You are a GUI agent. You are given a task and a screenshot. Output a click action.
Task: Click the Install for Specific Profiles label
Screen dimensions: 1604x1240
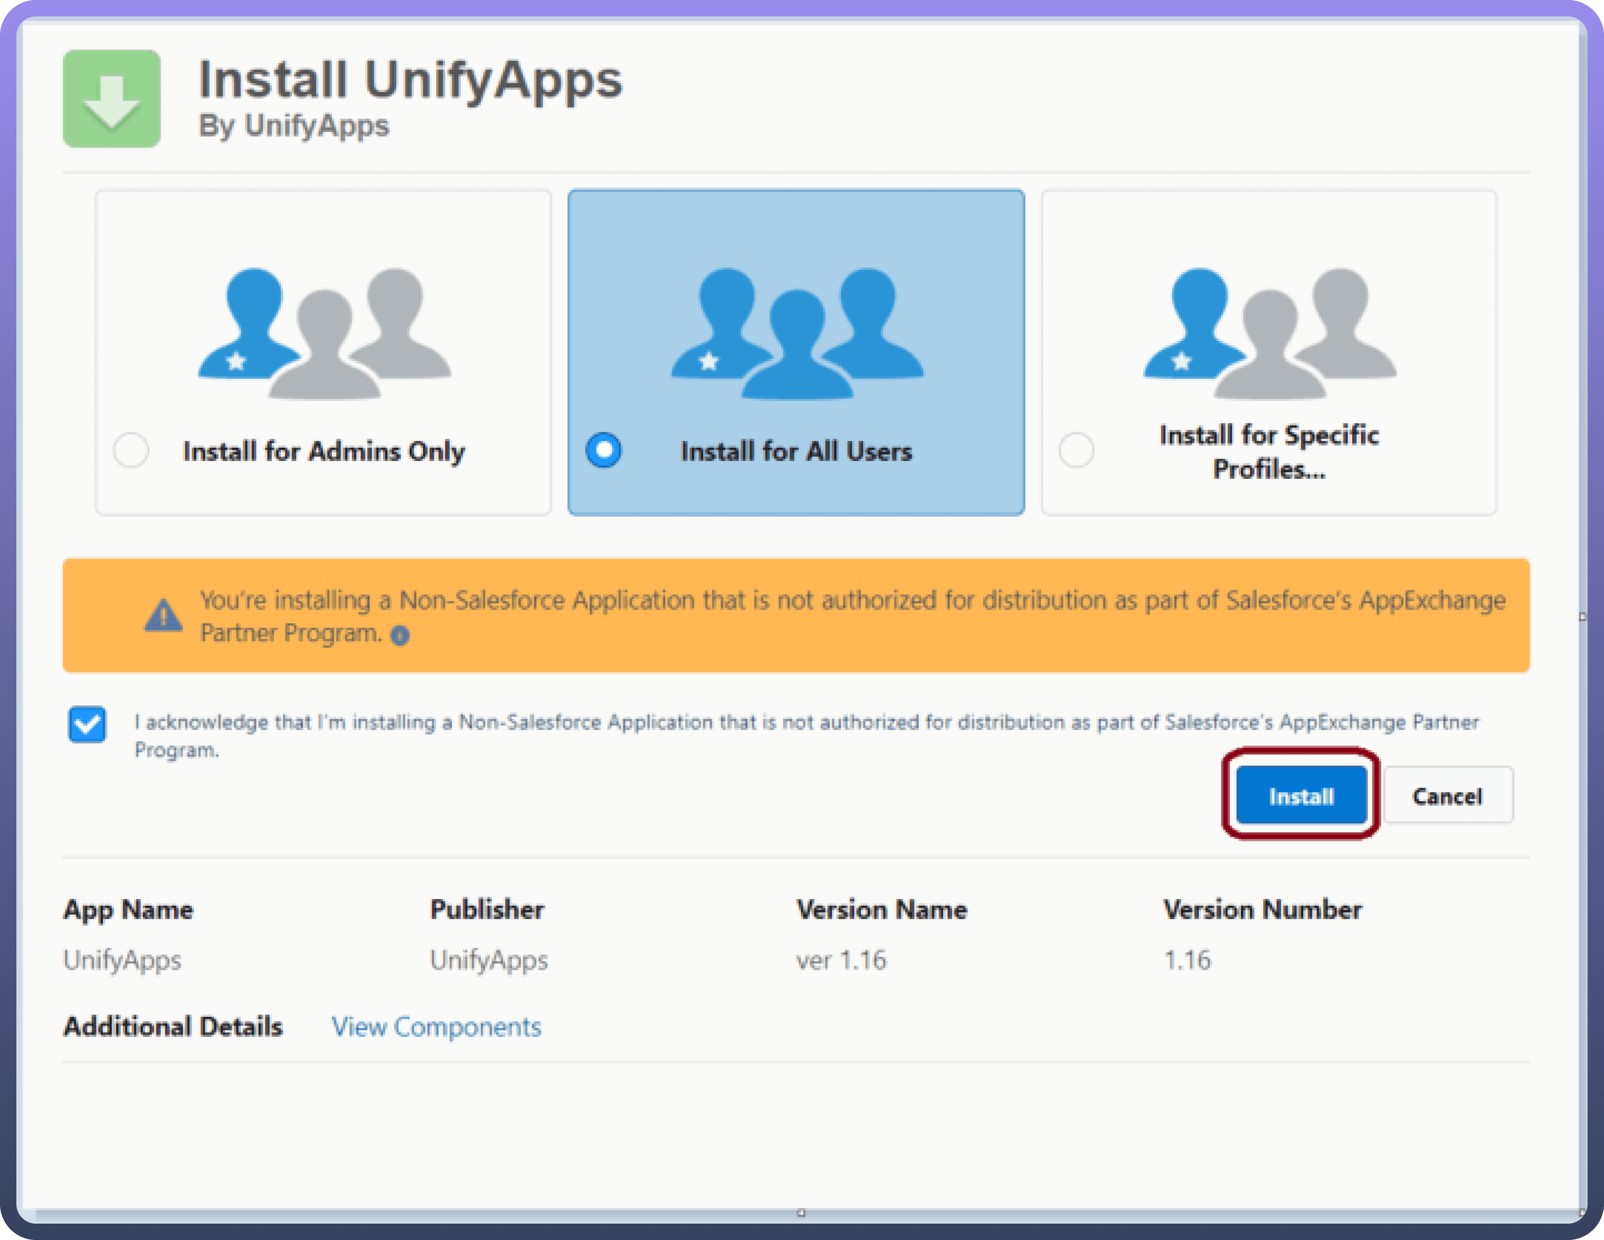point(1268,451)
